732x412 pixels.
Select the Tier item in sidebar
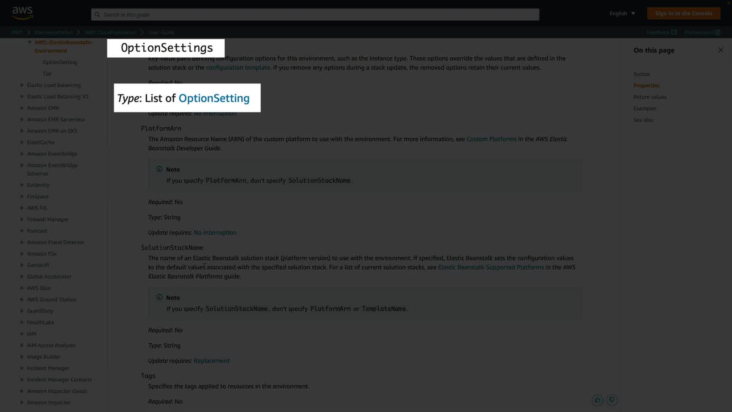point(47,74)
